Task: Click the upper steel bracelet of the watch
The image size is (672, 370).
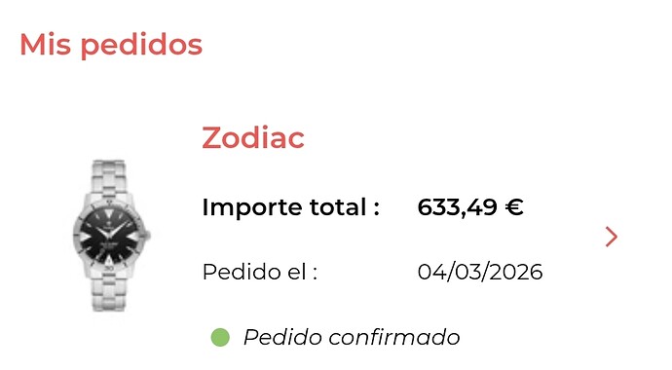Action: click(109, 178)
